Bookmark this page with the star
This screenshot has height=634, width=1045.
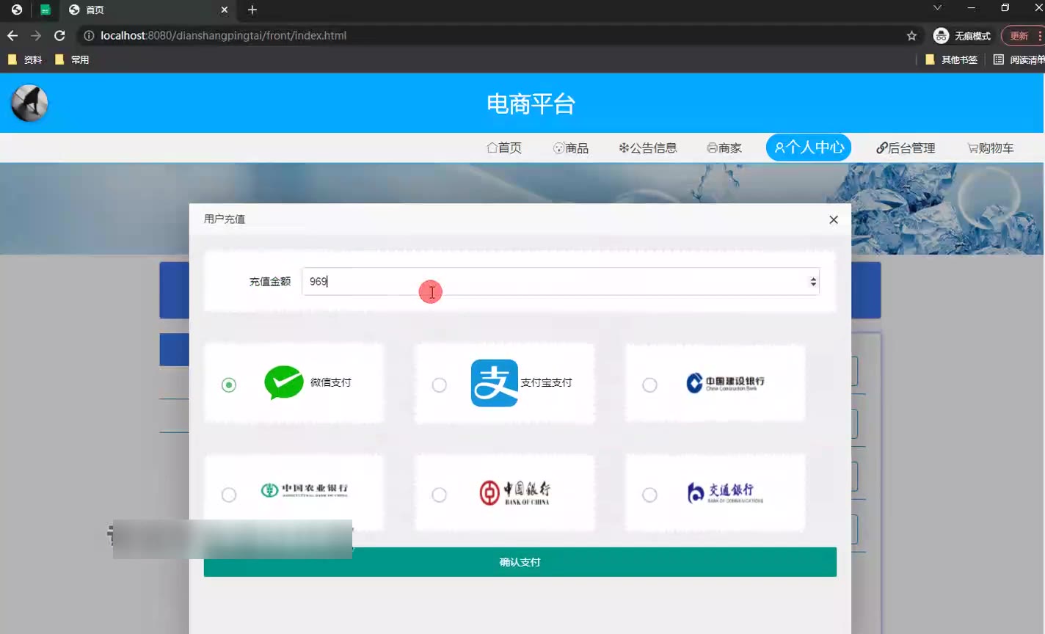(x=911, y=35)
